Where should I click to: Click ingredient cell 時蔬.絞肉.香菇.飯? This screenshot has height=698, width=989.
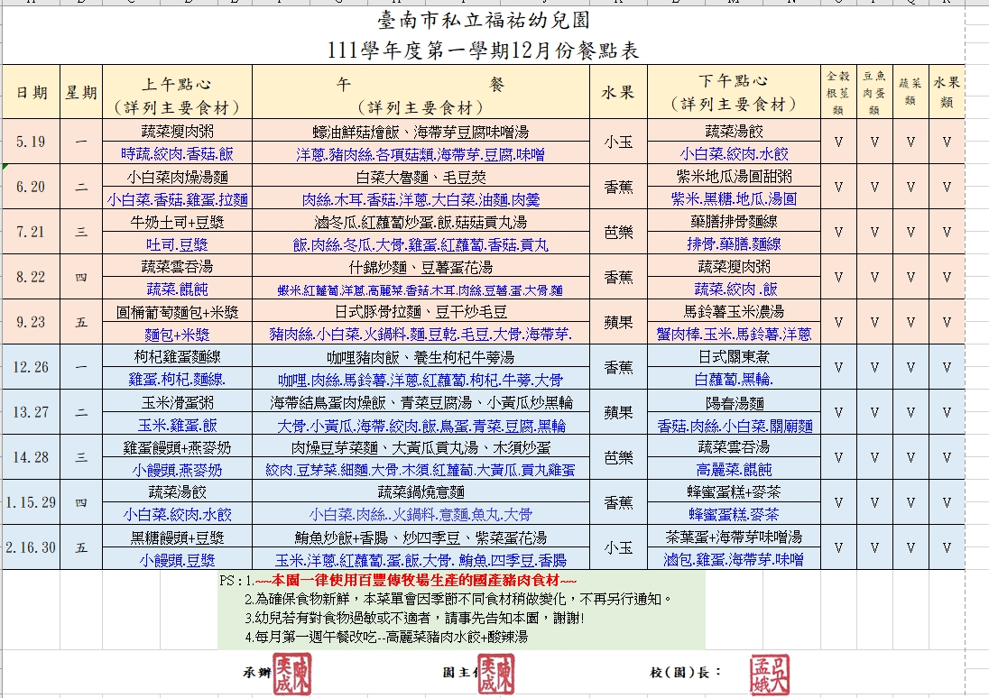pyautogui.click(x=177, y=154)
